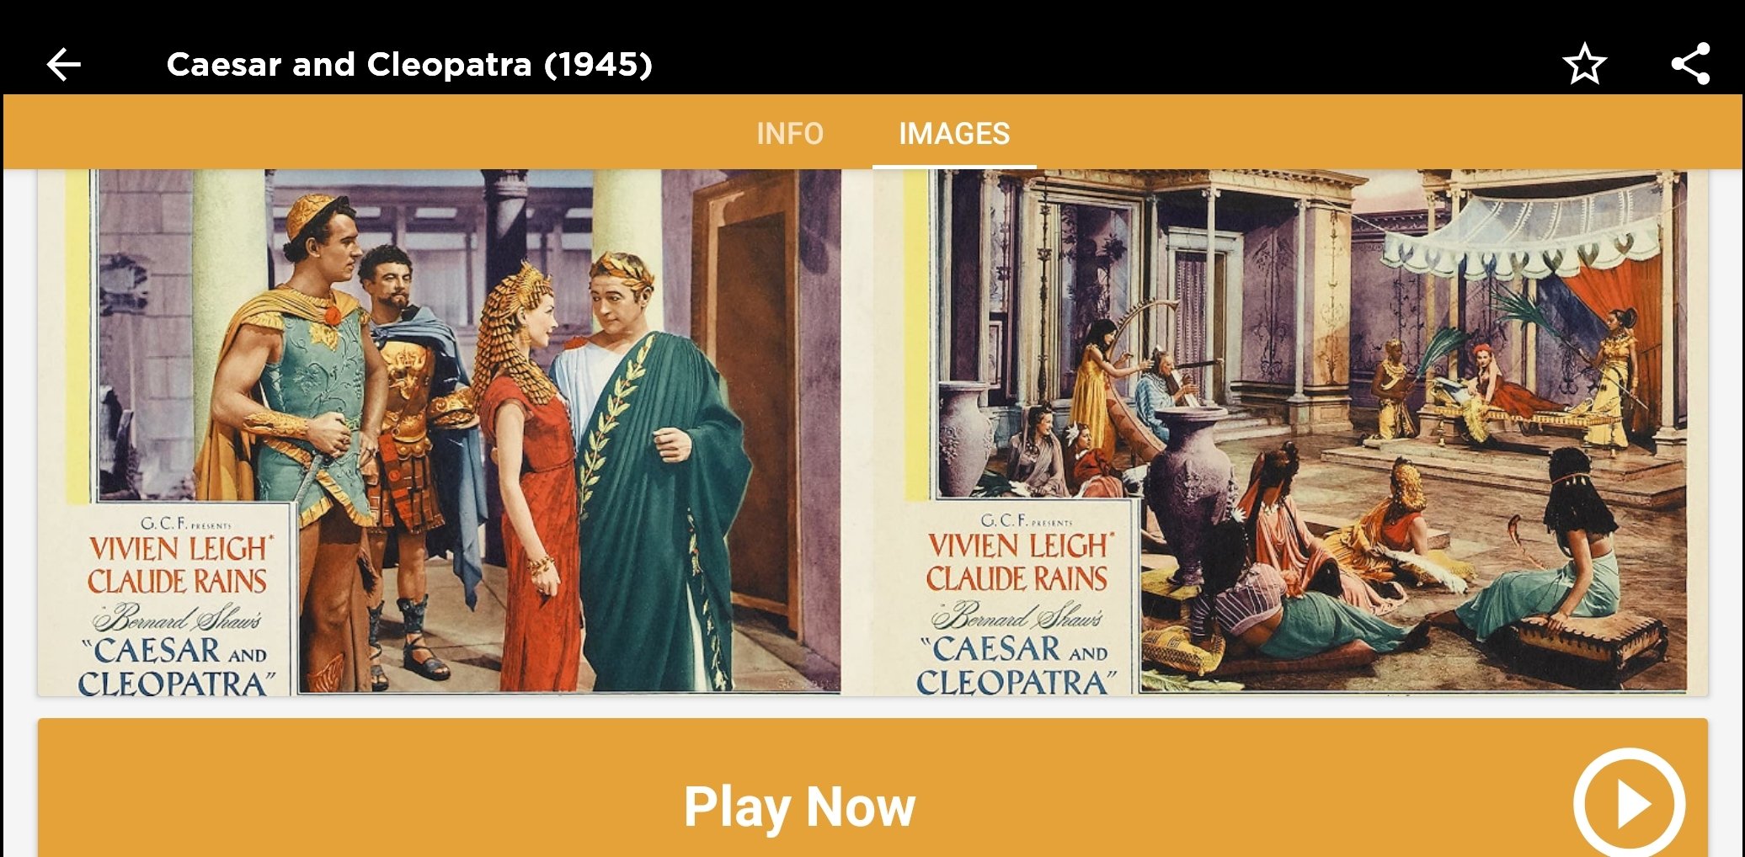
Task: Click the Play Now text
Action: pyautogui.click(x=799, y=806)
